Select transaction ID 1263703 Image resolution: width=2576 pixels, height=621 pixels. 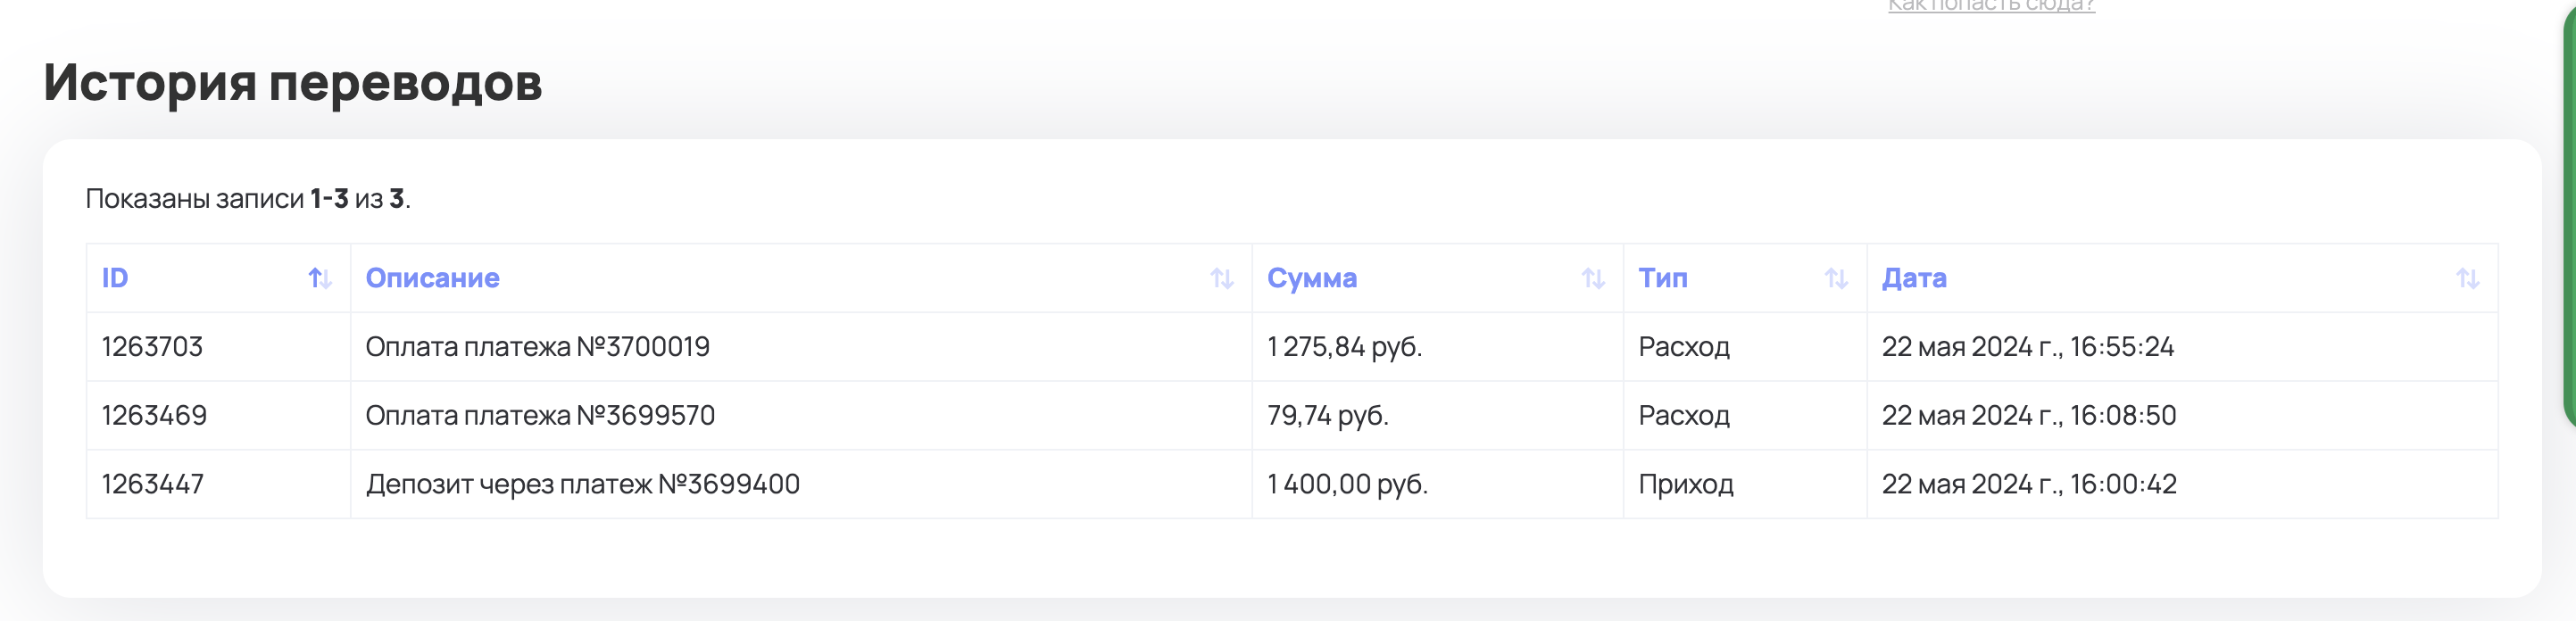tap(152, 347)
